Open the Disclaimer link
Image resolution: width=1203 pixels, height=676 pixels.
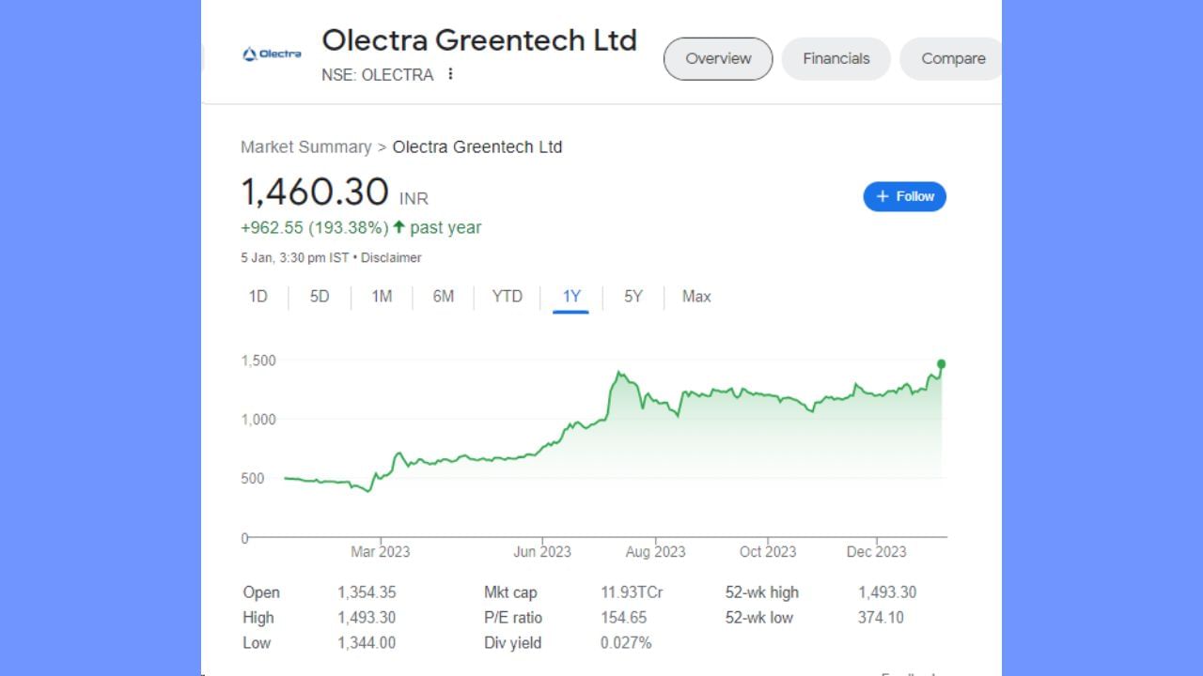click(x=391, y=257)
